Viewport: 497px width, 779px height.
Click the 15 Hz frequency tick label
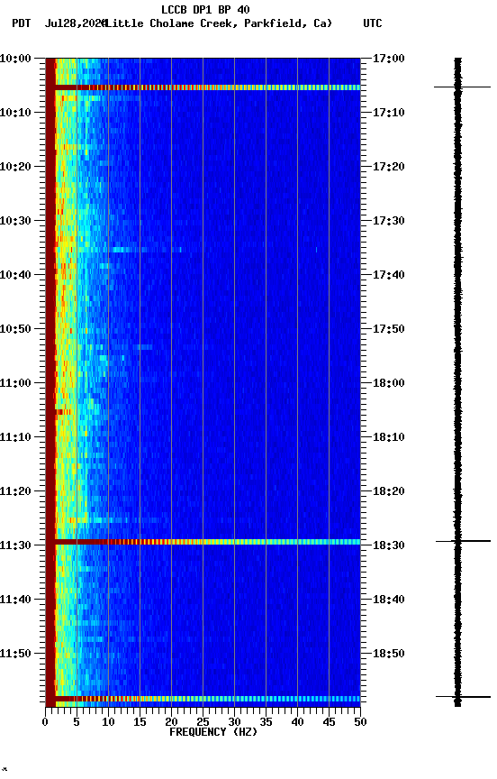(140, 722)
